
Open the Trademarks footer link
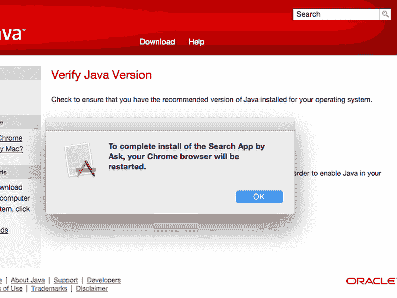[49, 288]
